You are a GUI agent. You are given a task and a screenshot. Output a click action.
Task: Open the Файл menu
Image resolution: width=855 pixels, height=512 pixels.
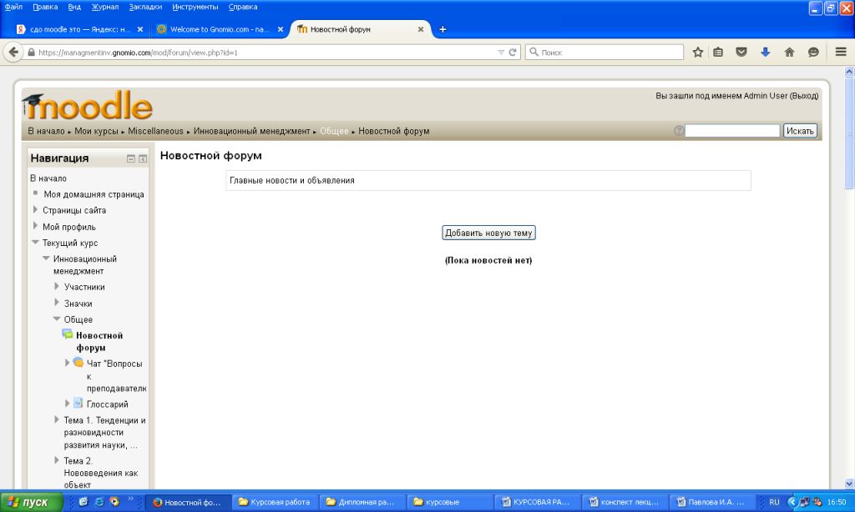(x=13, y=7)
